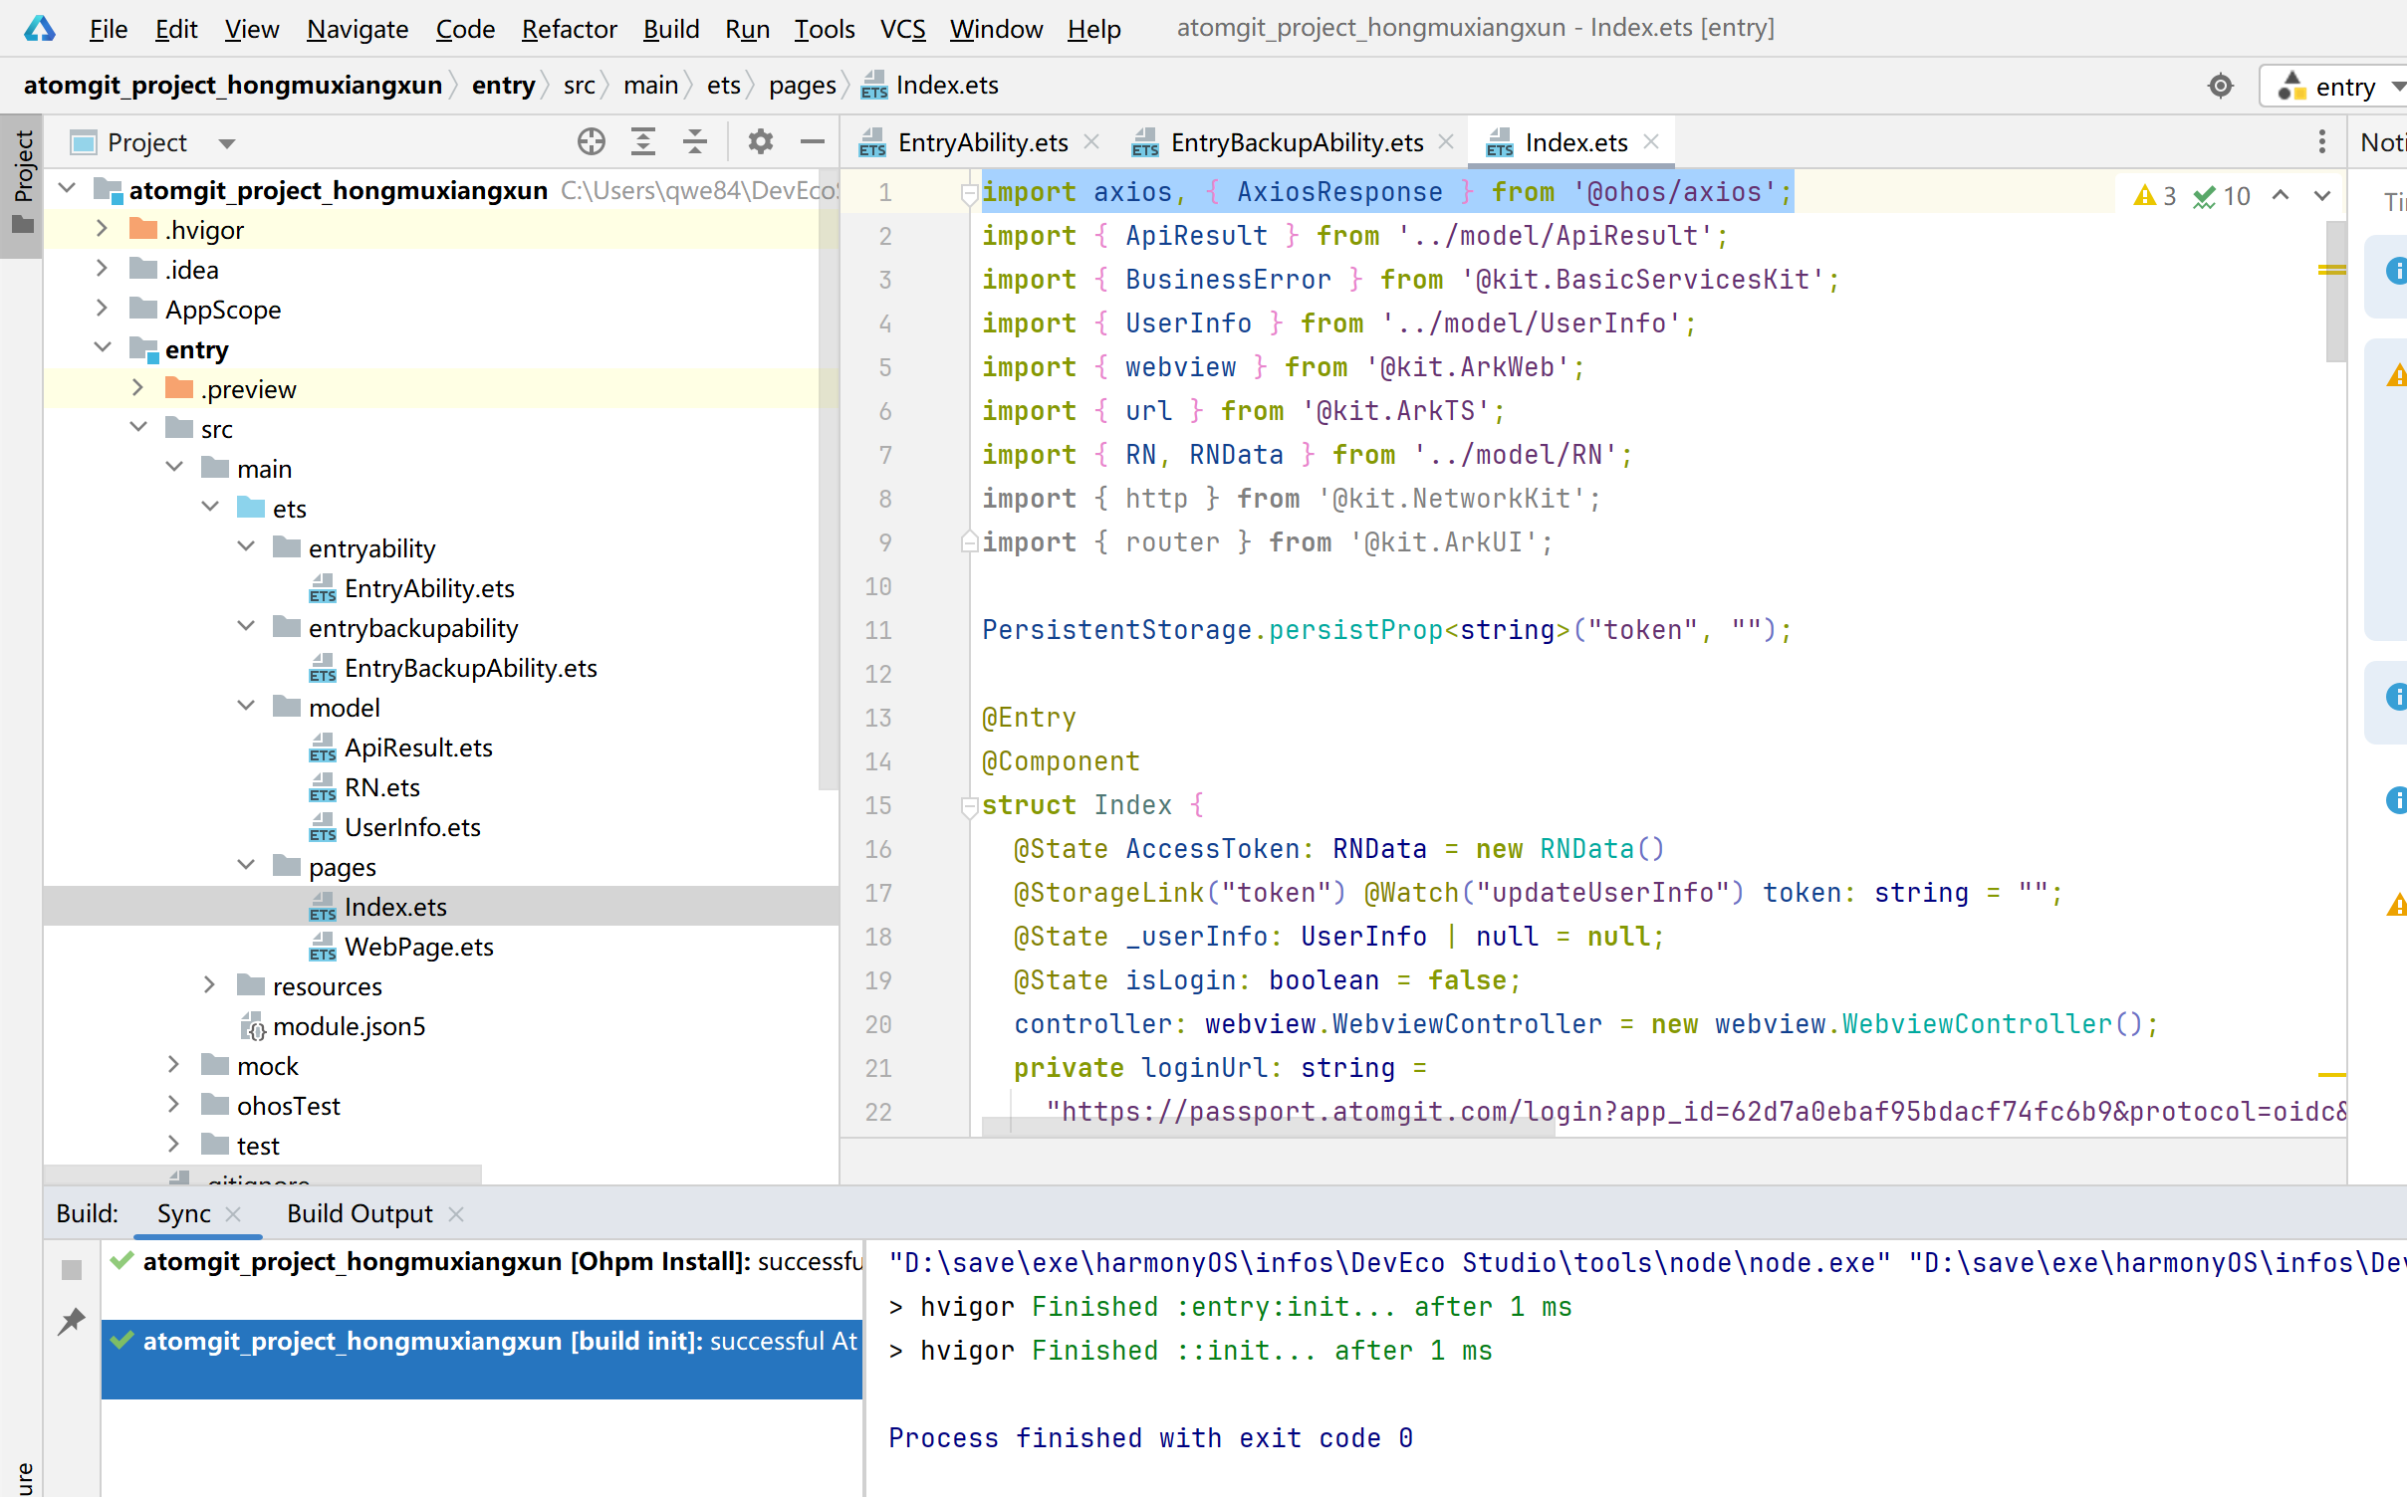Go to previous highlighted problem arrow
Screen dimensions: 2407x1497
[2279, 195]
